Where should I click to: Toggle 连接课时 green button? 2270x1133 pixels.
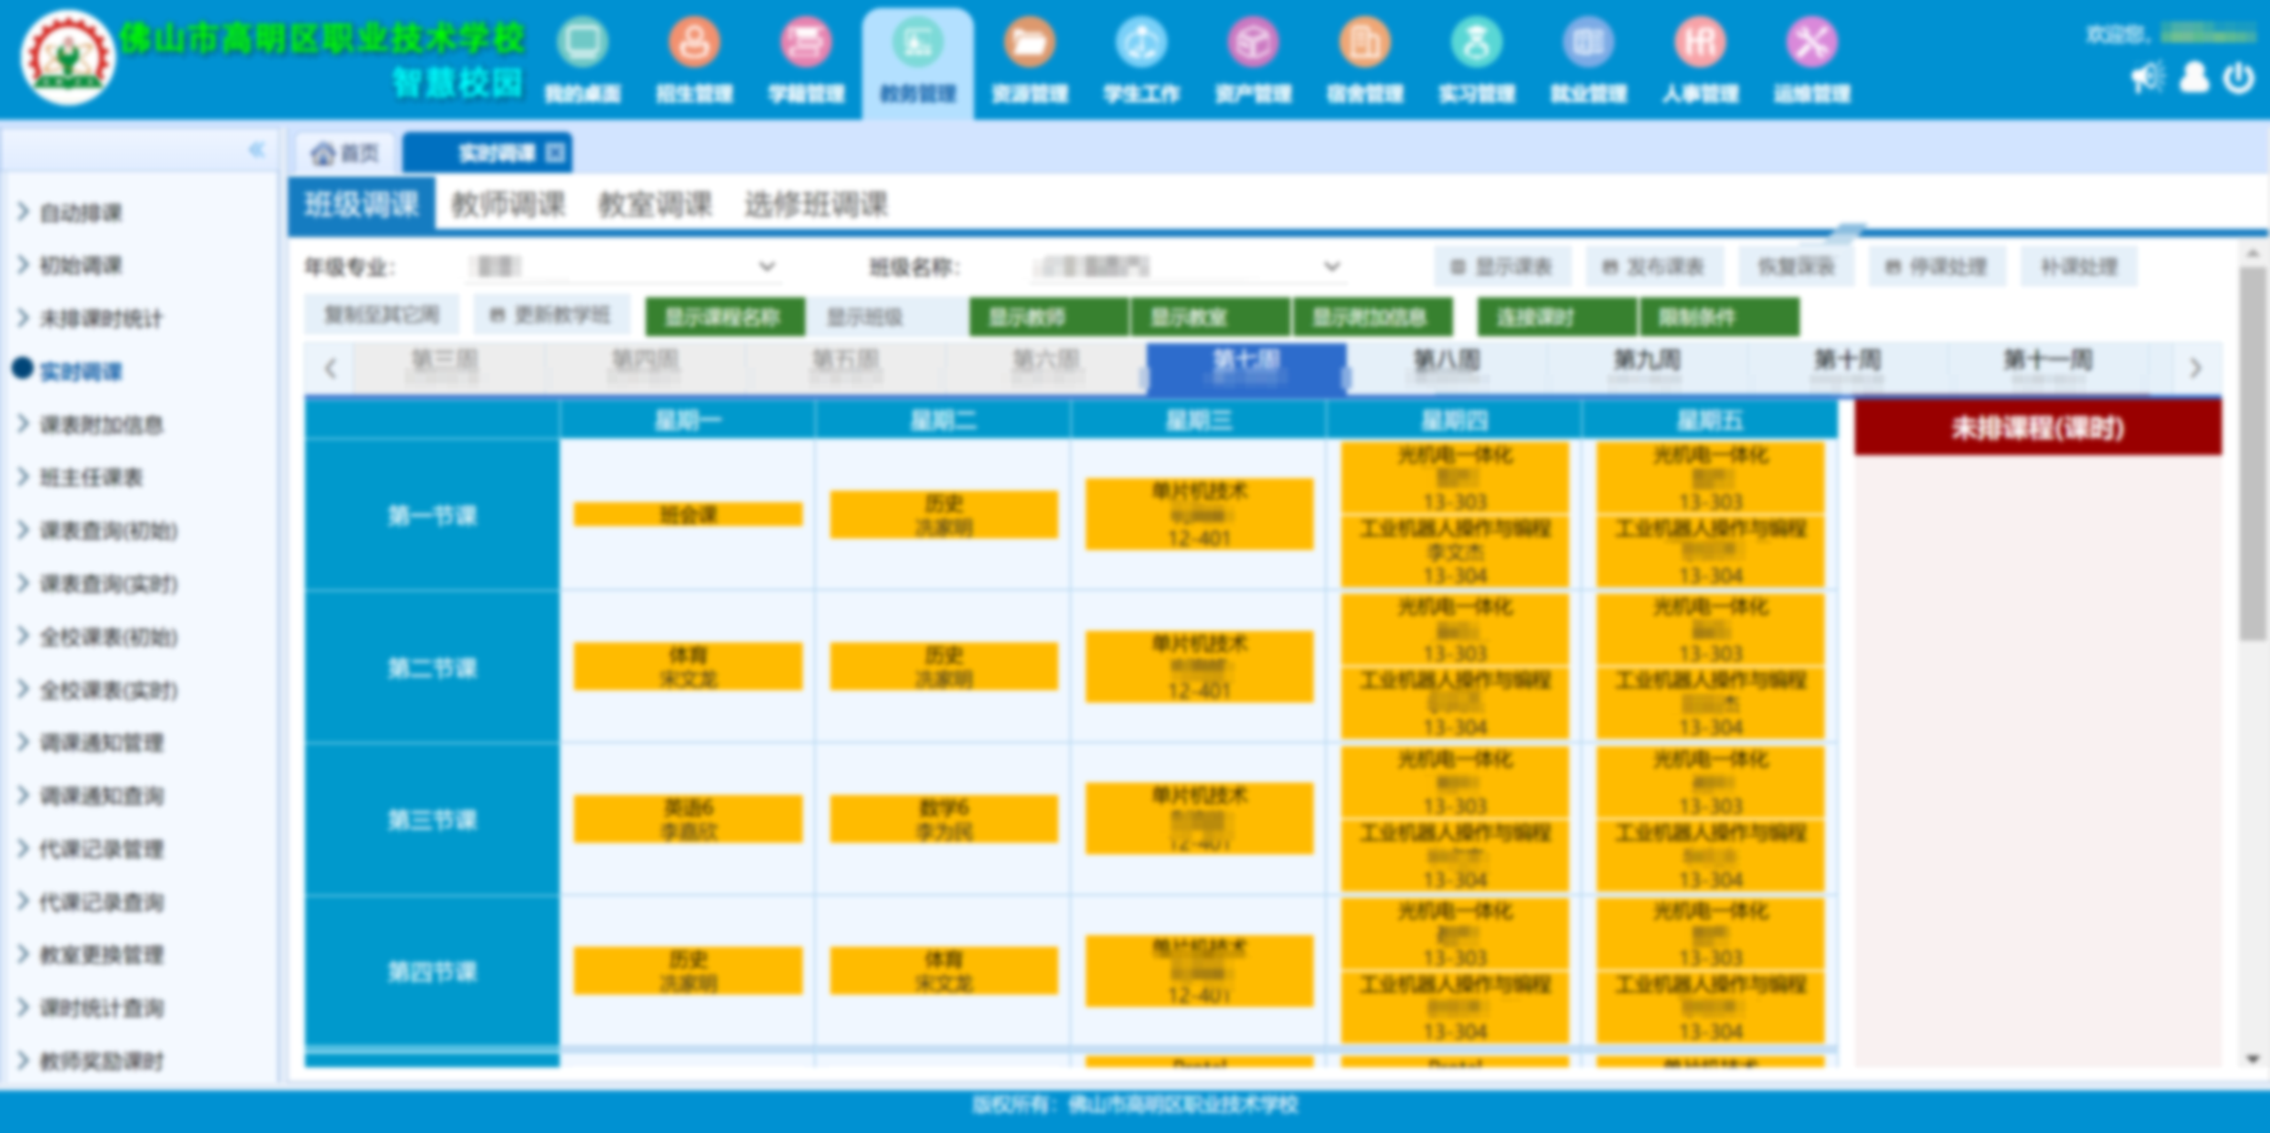[x=1557, y=317]
